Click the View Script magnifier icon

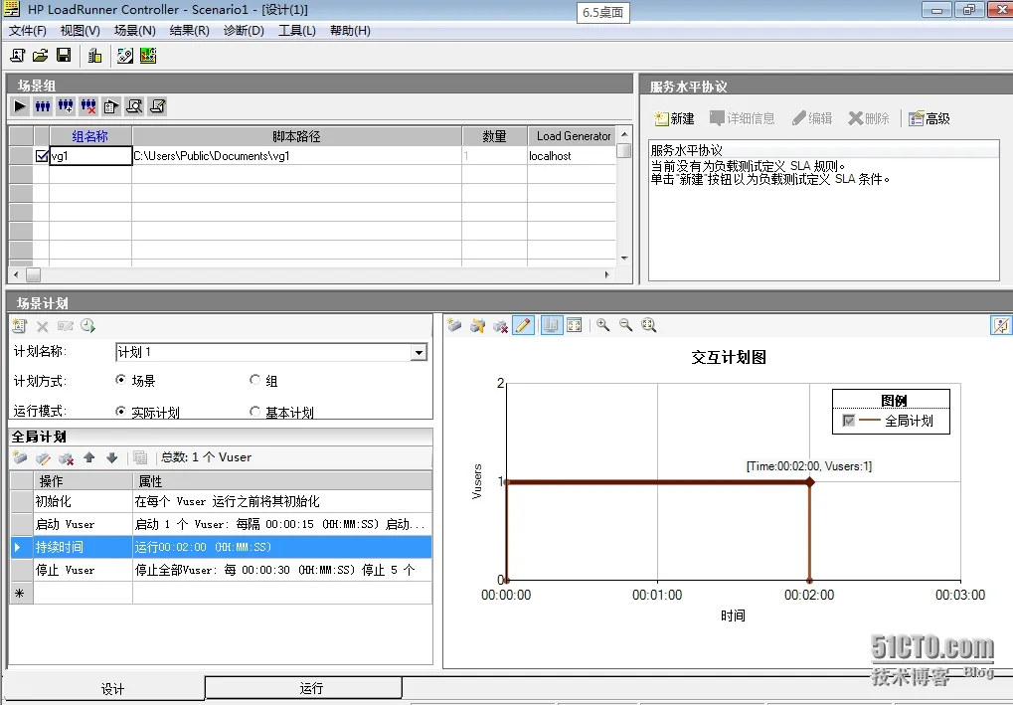point(134,106)
